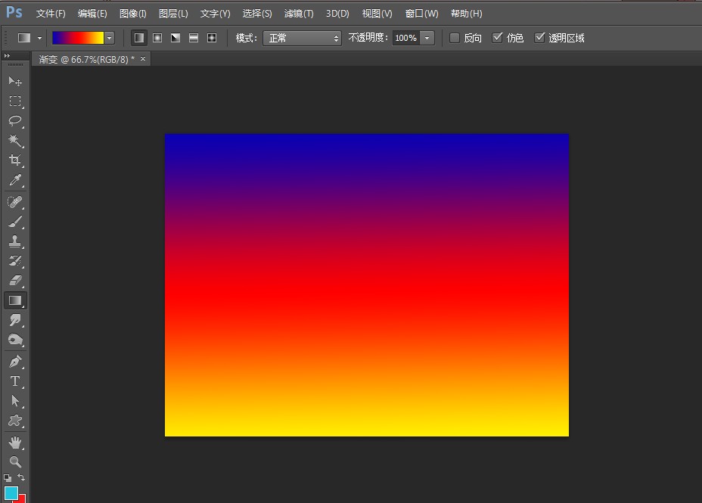
Task: Open the gradient picker dropdown arrow
Action: pyautogui.click(x=109, y=38)
